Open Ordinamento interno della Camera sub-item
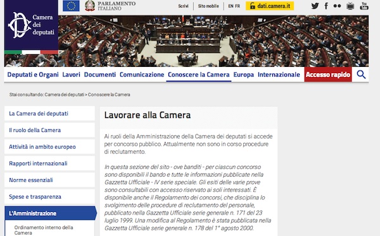 point(44,230)
